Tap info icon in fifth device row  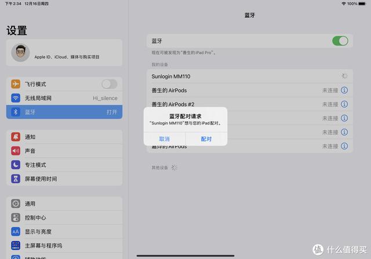[344, 132]
